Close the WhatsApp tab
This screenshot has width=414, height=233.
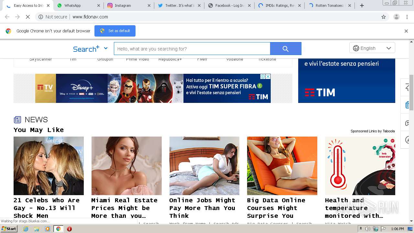point(99,6)
